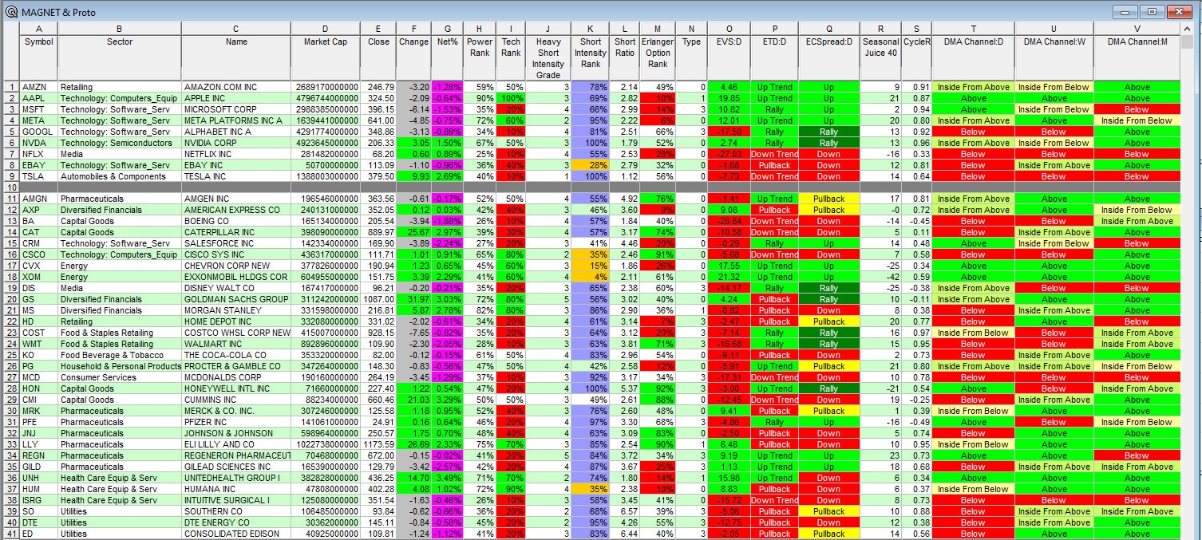Select Goldman Sachs Change cell 31.97
The width and height of the screenshot is (1202, 540).
pyautogui.click(x=414, y=299)
